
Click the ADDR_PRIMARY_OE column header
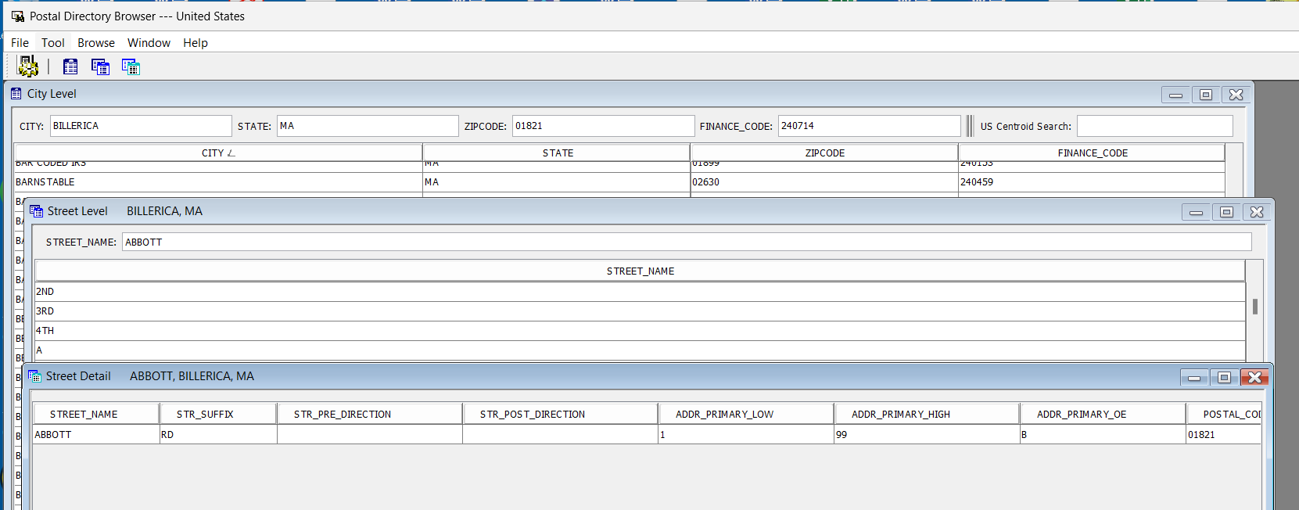(1103, 414)
